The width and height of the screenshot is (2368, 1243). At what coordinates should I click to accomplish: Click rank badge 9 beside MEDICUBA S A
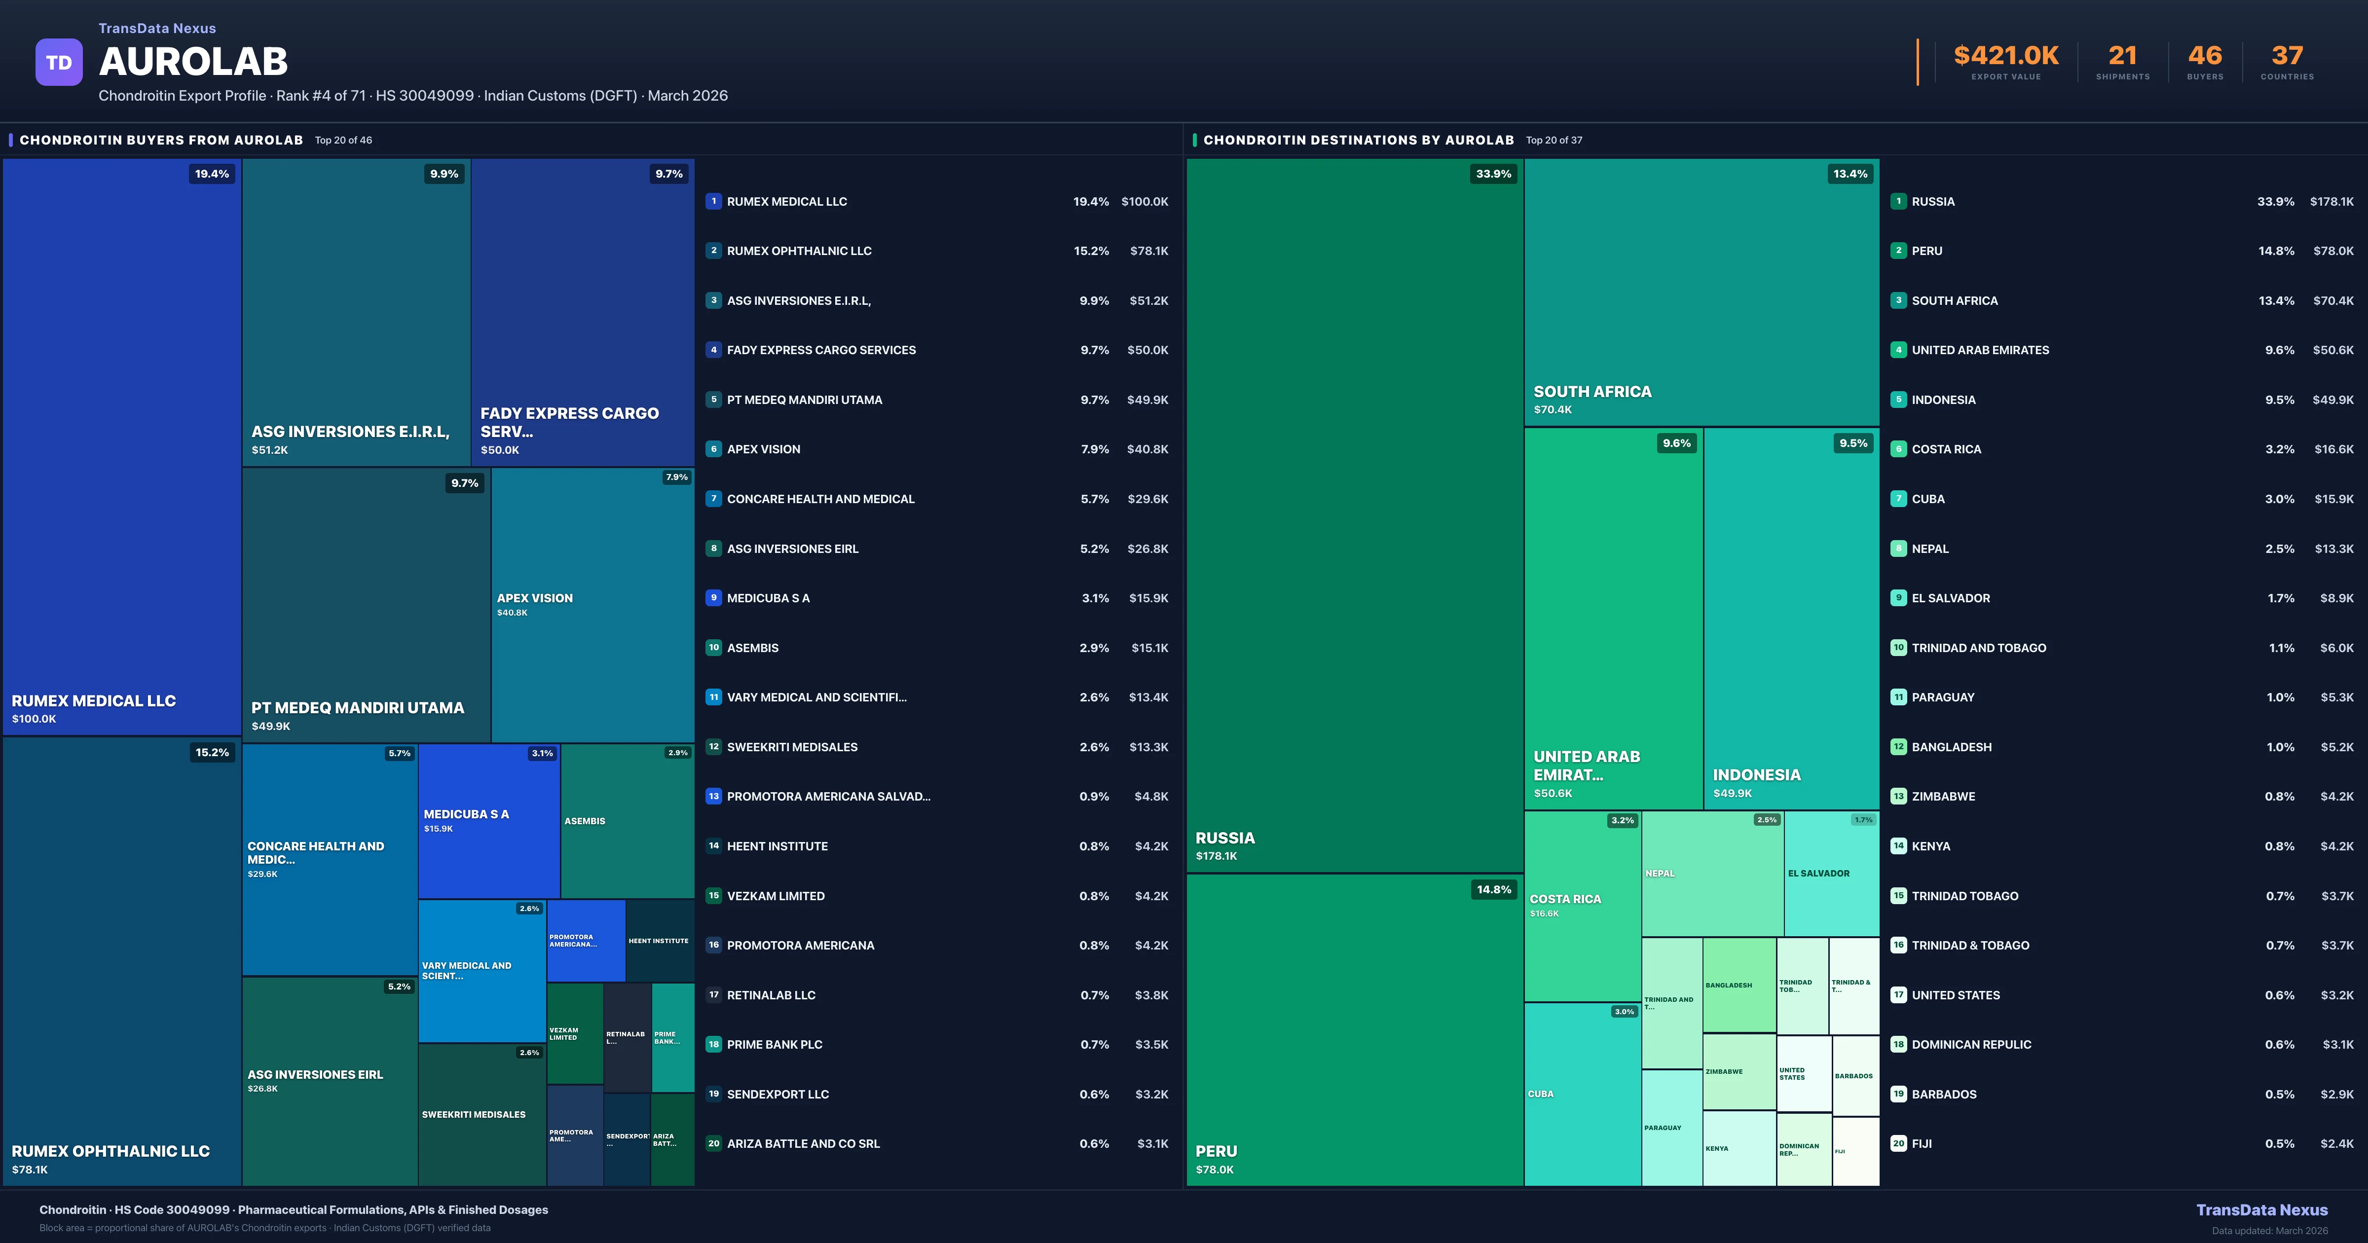713,598
